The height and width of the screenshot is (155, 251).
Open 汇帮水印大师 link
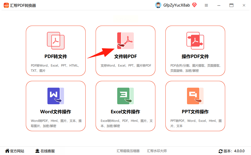tap(157, 151)
